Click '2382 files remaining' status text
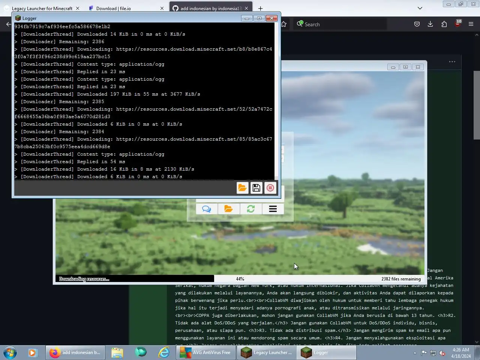 pos(401,279)
